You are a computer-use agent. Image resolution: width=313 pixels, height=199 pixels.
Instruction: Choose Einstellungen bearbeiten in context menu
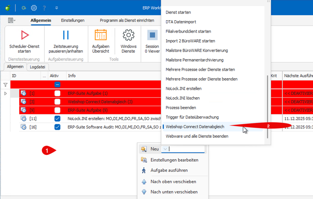[x=174, y=160]
